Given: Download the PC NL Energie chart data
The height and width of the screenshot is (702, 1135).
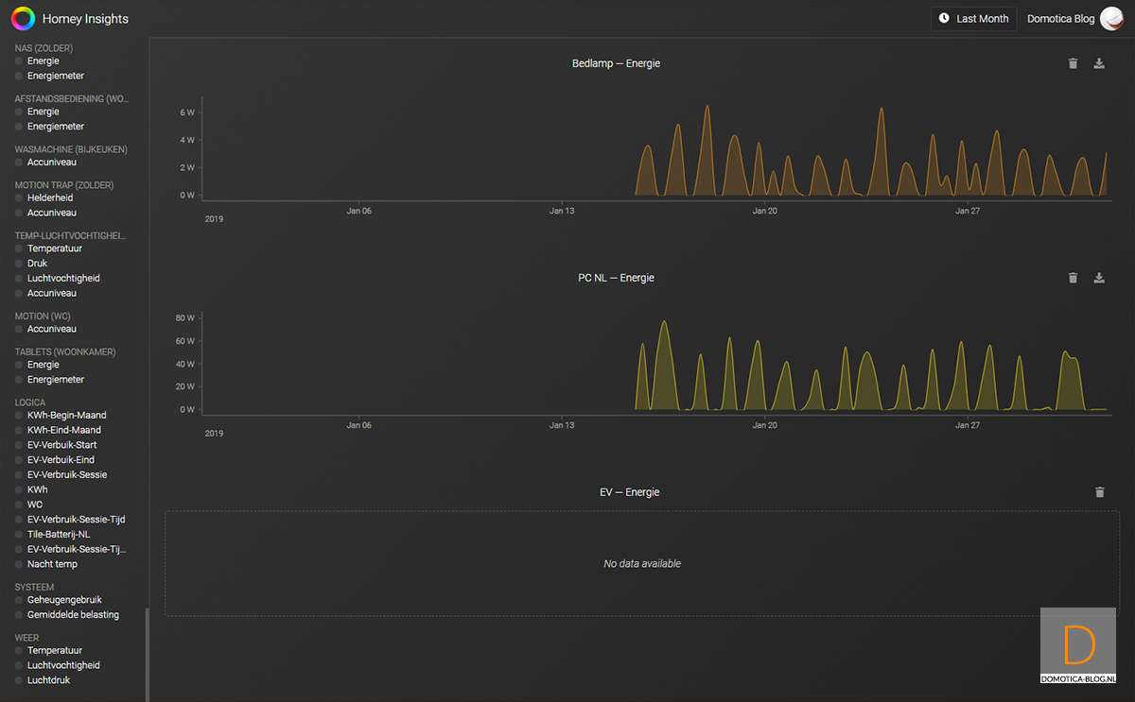Looking at the screenshot, I should click(x=1099, y=278).
